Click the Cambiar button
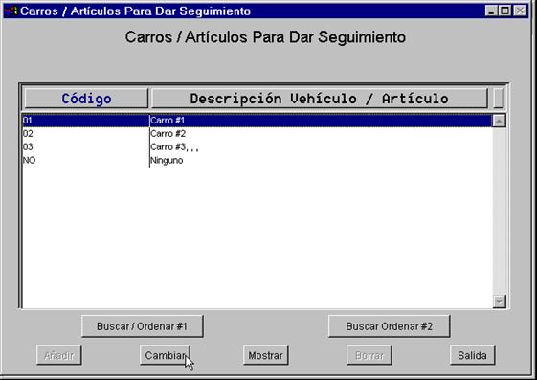This screenshot has height=380, width=537. [165, 355]
